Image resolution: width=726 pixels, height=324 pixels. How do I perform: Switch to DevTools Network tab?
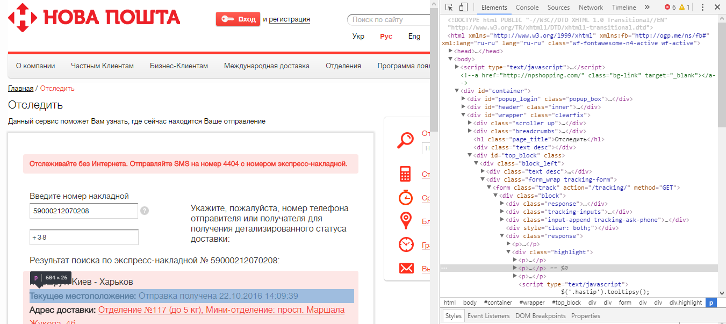591,8
